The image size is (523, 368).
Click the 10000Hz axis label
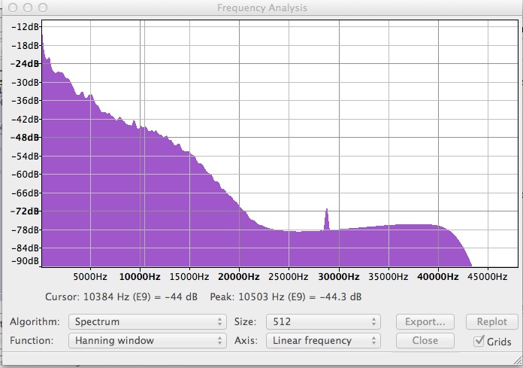(140, 277)
